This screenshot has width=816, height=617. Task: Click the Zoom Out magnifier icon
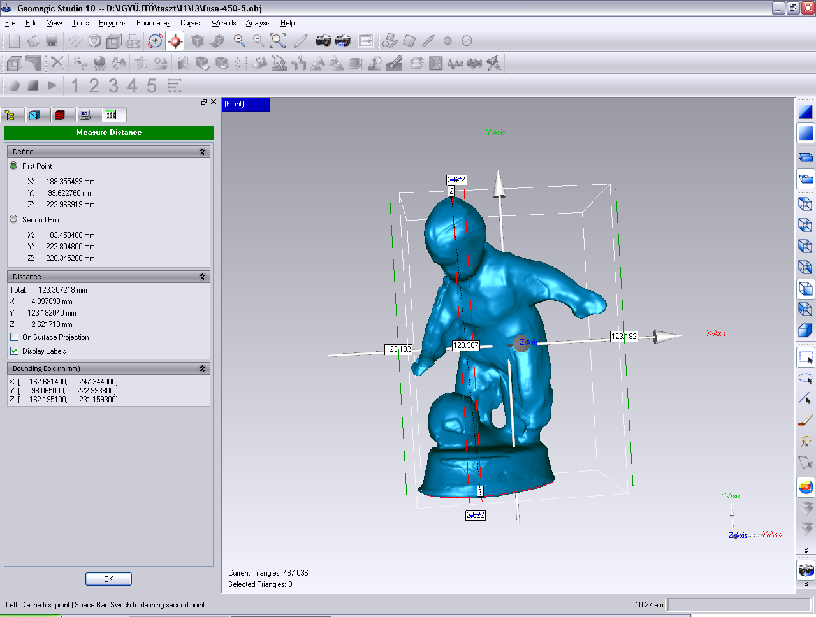tap(259, 41)
